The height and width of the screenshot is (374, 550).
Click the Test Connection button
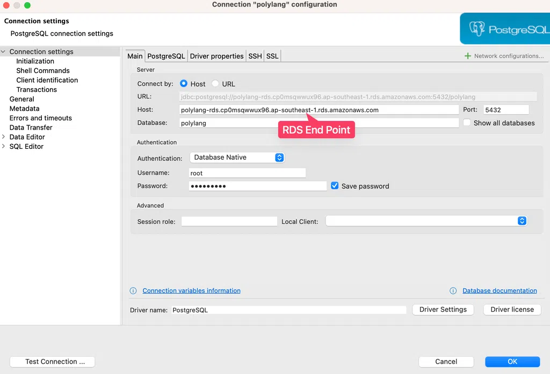click(x=52, y=362)
